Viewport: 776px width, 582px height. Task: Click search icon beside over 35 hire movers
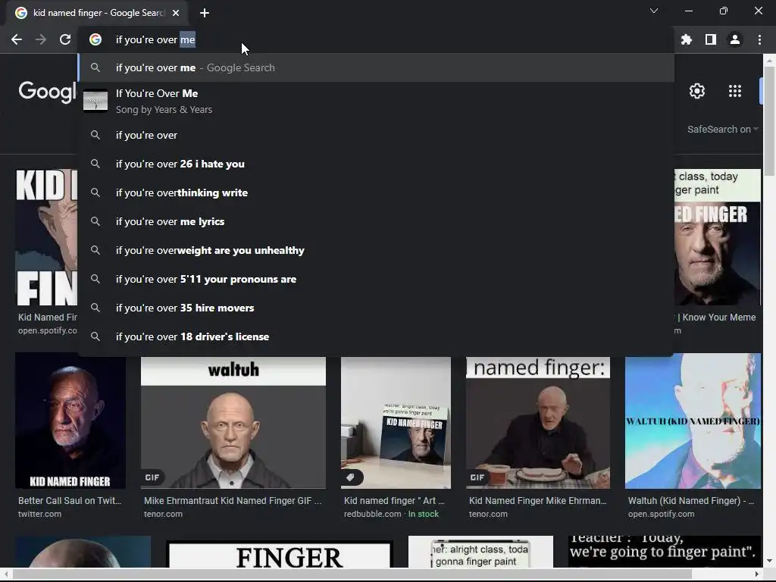95,308
